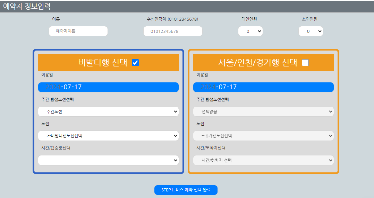The height and width of the screenshot is (198, 374).
Task: Click STEP1. 버스 예약 선택 완료 button
Action: click(x=186, y=190)
